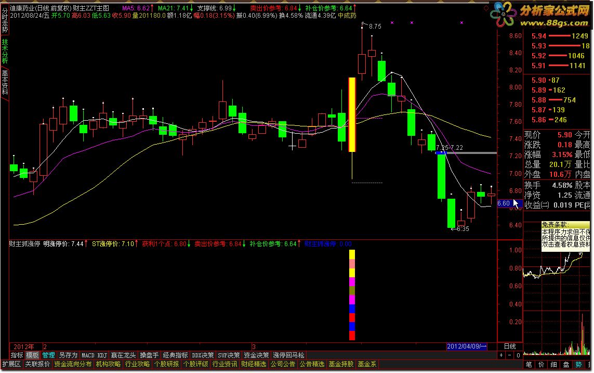Screen dimensions: 594x373
Task: Open 资金流向分布 link
Action: coord(73,364)
